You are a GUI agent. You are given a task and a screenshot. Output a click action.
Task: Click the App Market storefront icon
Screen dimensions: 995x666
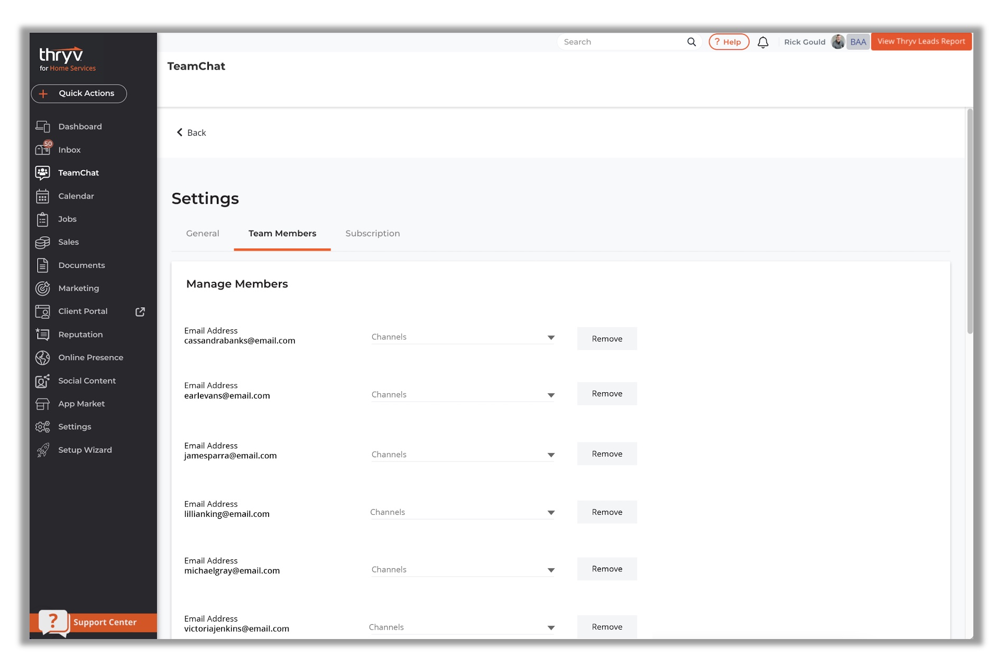(x=42, y=404)
